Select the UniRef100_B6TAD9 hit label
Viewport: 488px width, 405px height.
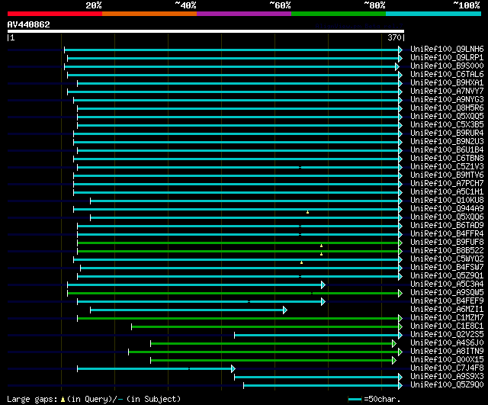447,226
